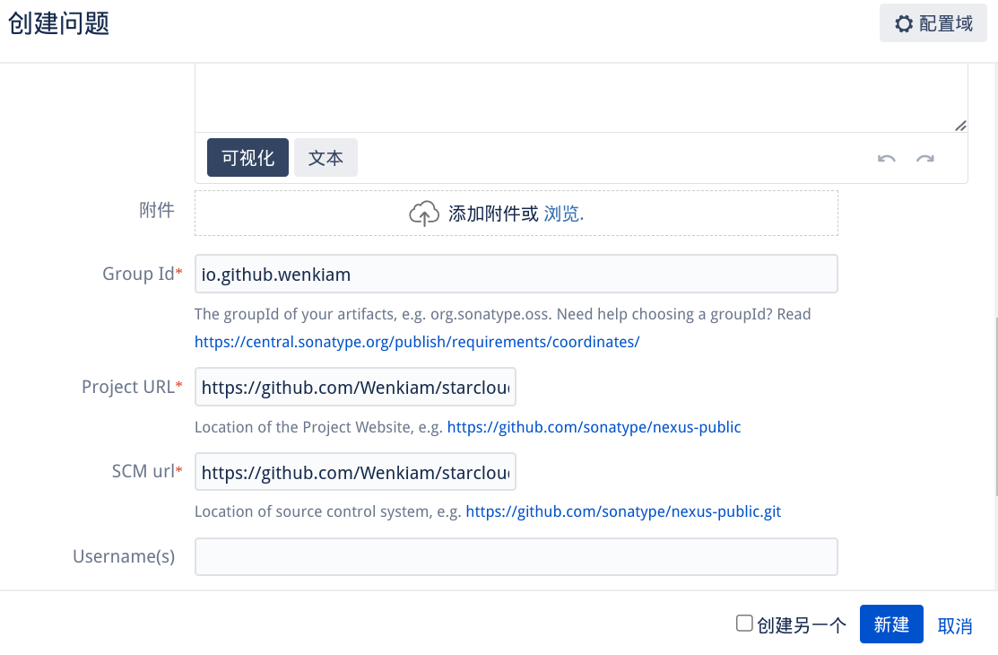Switch to the 可视化 editor tab

click(247, 158)
